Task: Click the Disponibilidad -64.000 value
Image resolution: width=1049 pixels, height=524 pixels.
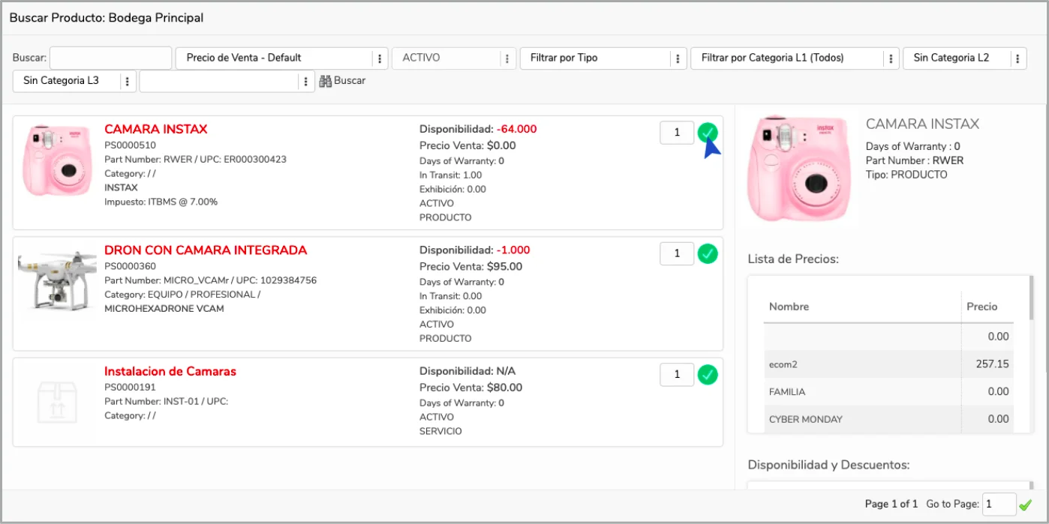Action: (517, 129)
